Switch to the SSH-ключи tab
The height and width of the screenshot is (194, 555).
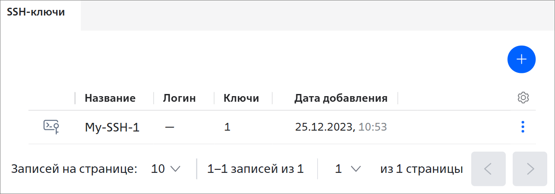(x=36, y=12)
